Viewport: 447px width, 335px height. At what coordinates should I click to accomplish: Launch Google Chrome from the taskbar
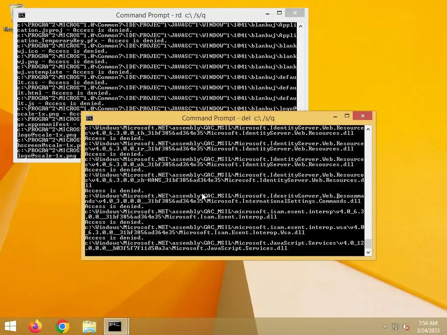(62, 326)
